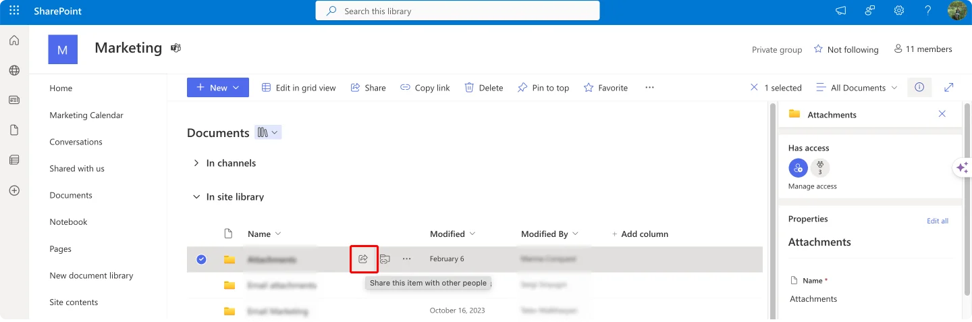The image size is (972, 322).
Task: Open the user profile avatar
Action: coord(957,11)
